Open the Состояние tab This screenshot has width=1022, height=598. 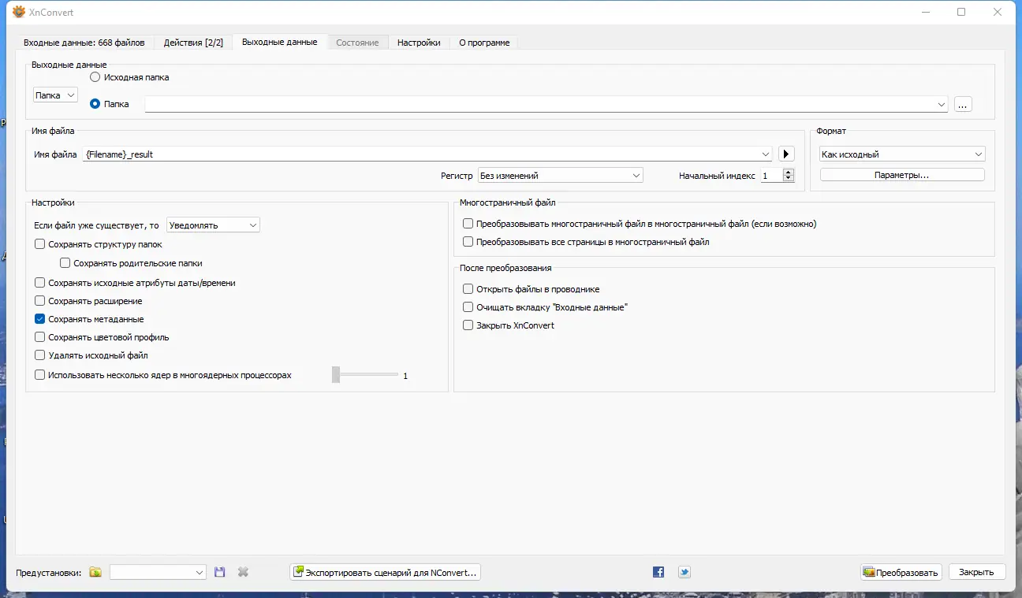click(357, 43)
